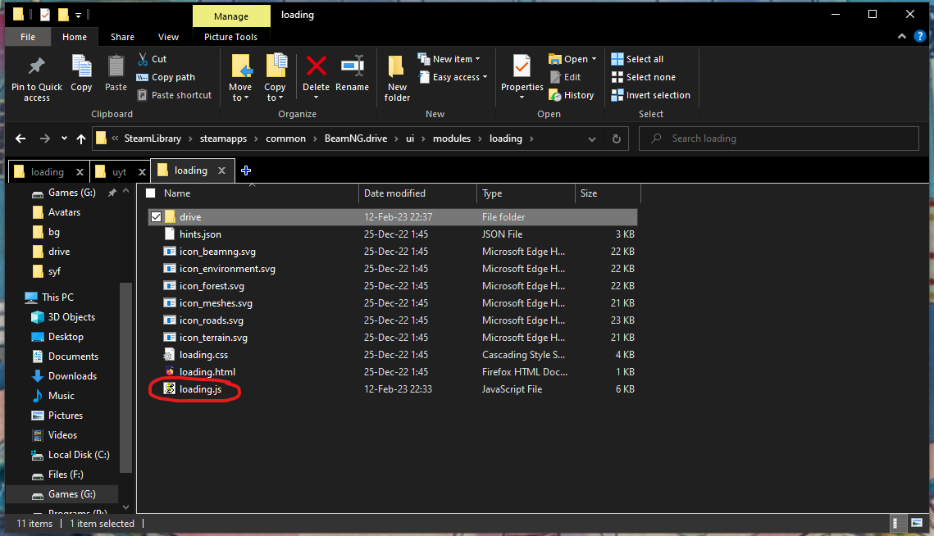Click the Copy ribbon button

[81, 73]
